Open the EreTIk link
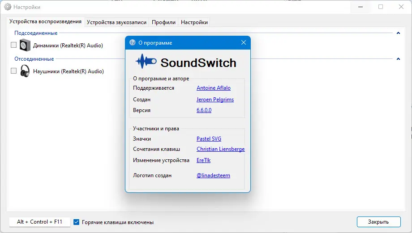412x233 pixels. click(203, 160)
